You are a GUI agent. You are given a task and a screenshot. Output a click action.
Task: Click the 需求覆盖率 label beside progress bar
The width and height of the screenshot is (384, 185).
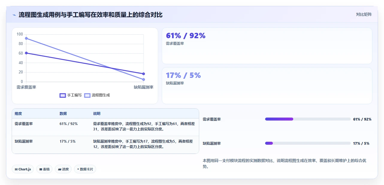212,119
